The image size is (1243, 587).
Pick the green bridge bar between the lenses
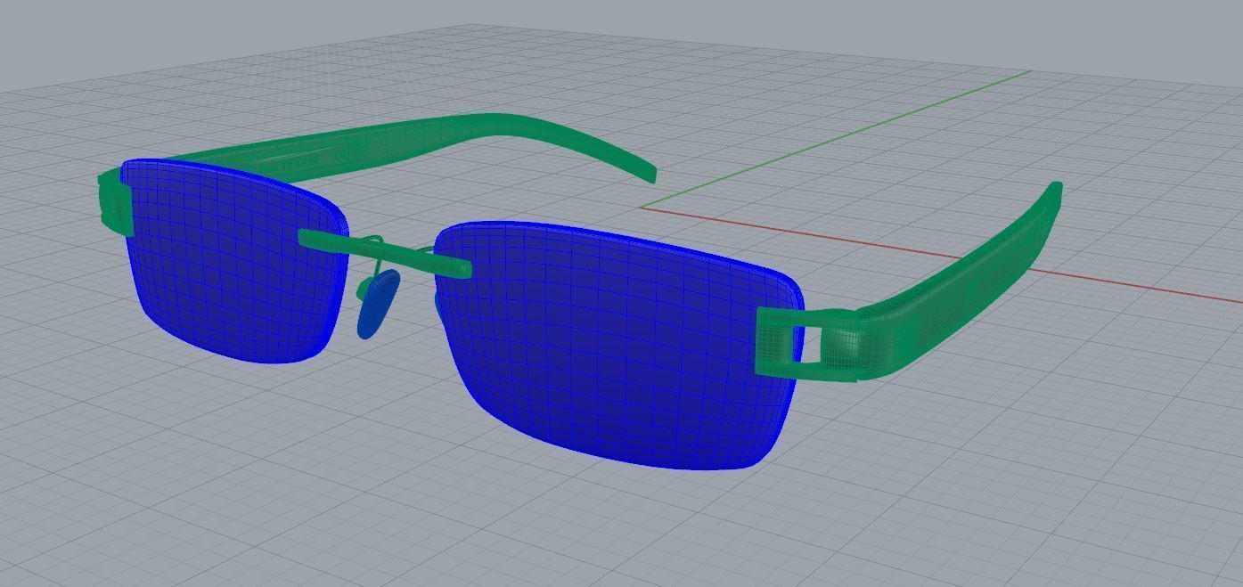[x=385, y=254]
